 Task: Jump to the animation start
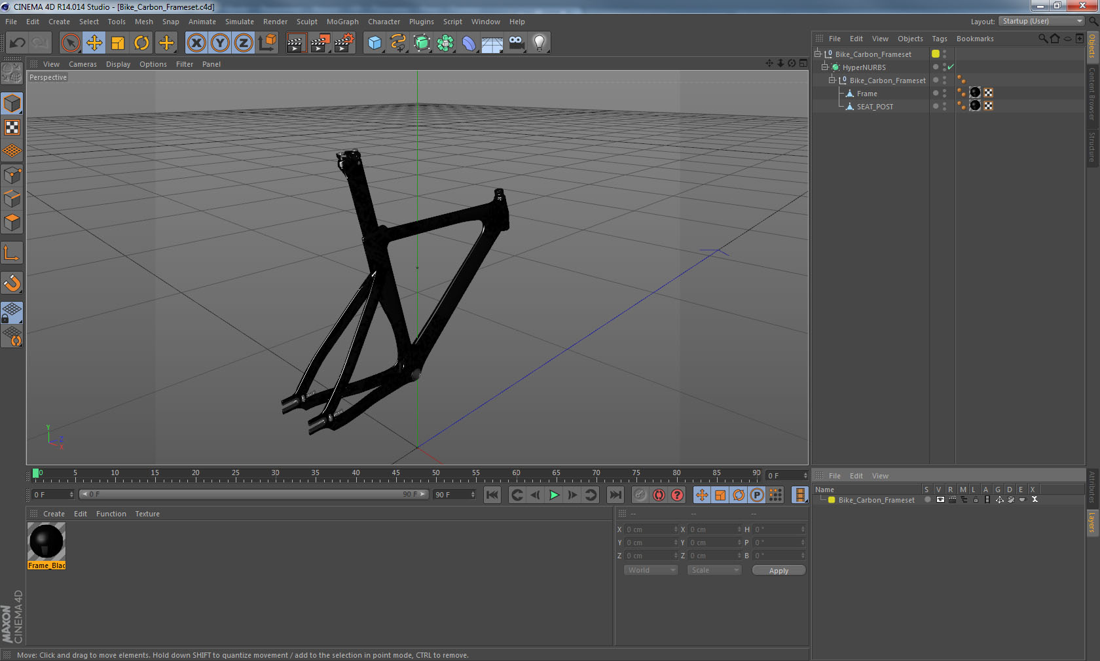pos(492,495)
